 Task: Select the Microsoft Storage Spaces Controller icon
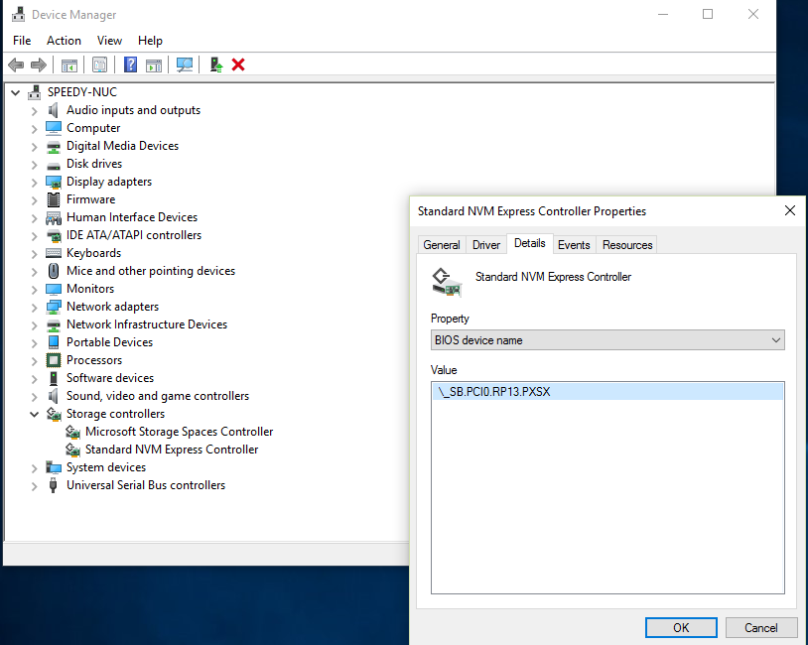pos(72,432)
